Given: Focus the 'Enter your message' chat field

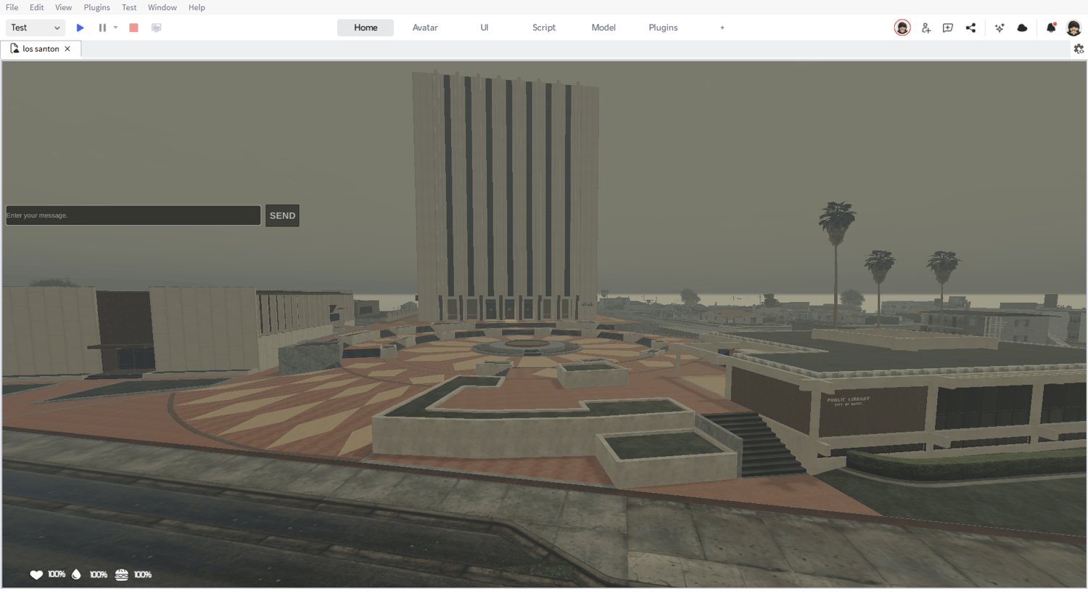Looking at the screenshot, I should [133, 215].
